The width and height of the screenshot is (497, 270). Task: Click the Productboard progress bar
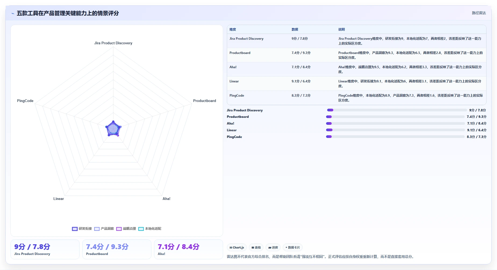(395, 117)
